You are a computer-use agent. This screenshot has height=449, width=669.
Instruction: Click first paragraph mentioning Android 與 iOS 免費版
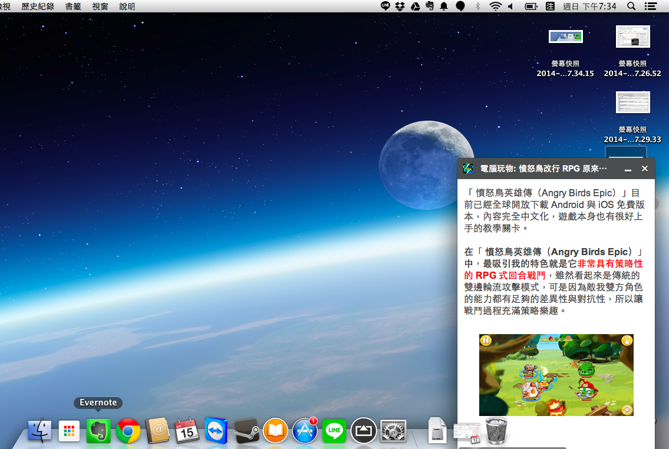(x=554, y=210)
